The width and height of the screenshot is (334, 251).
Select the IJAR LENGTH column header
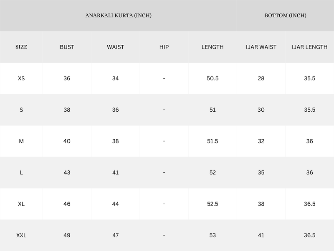pyautogui.click(x=309, y=47)
